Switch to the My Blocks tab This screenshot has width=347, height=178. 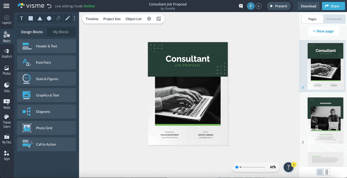tap(61, 32)
